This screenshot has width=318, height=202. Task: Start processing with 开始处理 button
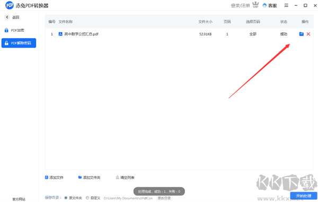pyautogui.click(x=304, y=196)
